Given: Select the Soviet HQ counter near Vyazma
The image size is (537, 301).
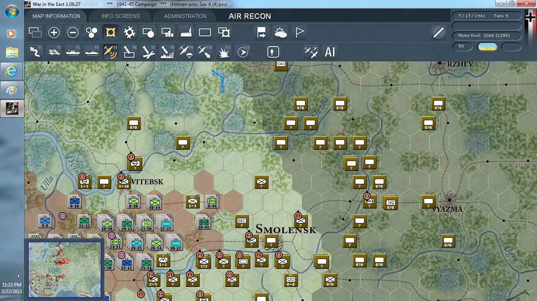Looking at the screenshot, I should (x=390, y=203).
